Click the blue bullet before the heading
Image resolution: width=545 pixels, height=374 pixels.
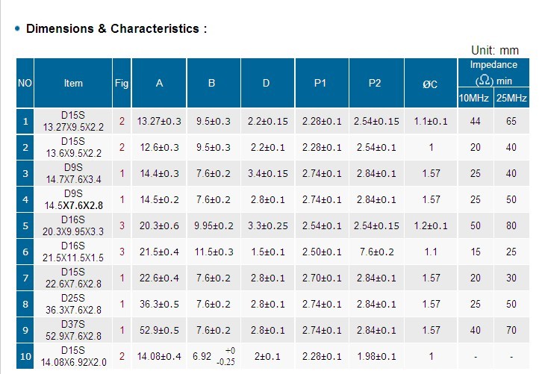pyautogui.click(x=17, y=28)
